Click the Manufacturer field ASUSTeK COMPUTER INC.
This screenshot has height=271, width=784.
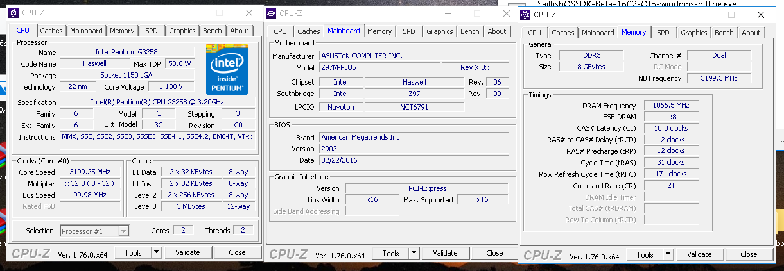pyautogui.click(x=414, y=56)
